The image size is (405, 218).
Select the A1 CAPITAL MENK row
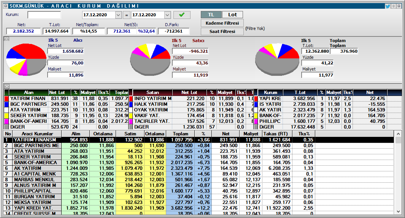(x=199, y=174)
